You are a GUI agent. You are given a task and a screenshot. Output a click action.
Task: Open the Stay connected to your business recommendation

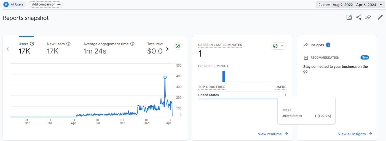coord(336,69)
